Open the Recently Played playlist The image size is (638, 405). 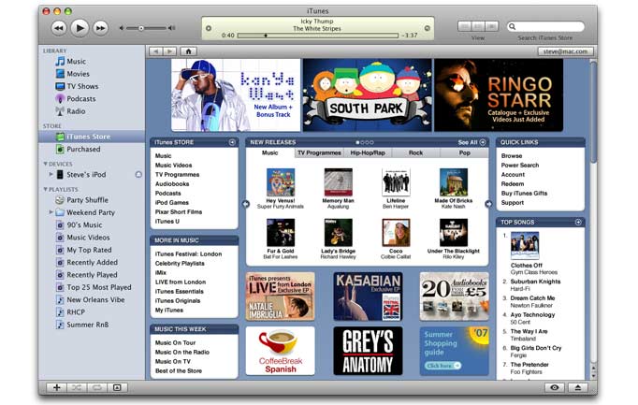[x=92, y=275]
